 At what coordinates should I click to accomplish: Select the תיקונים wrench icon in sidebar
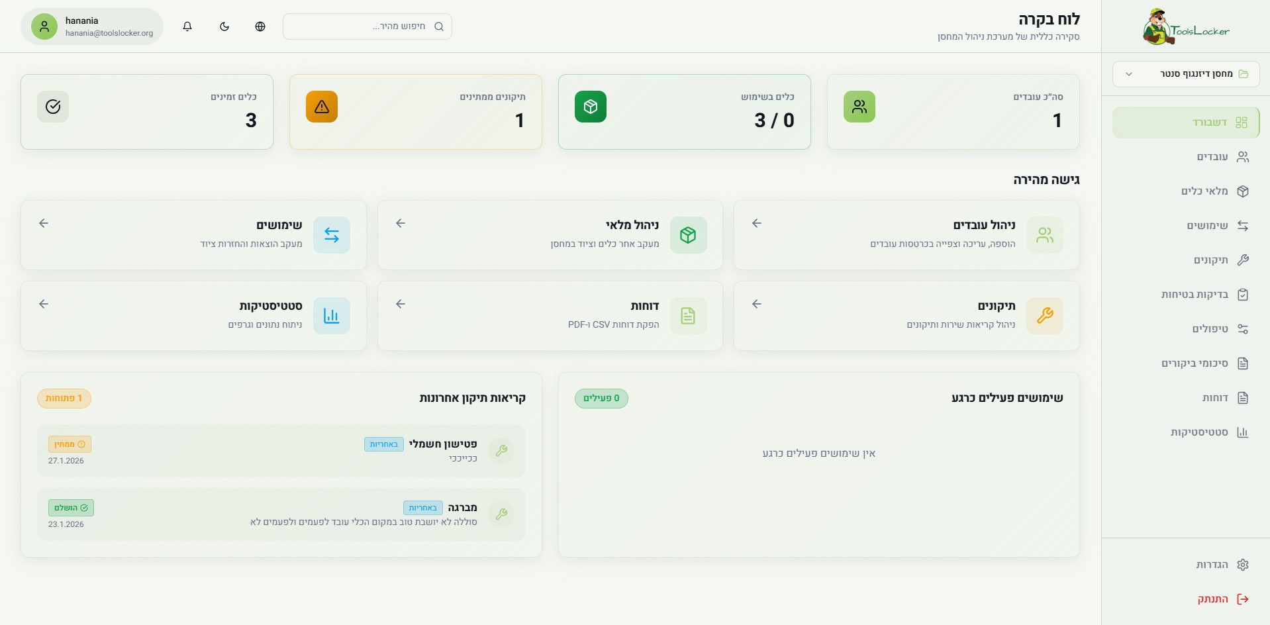1243,260
